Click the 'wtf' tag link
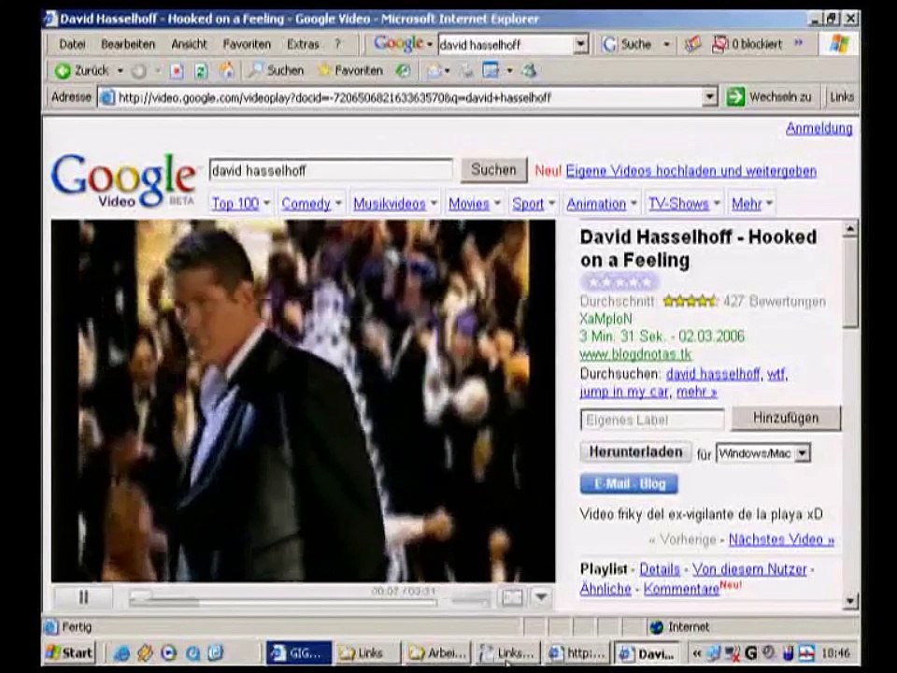897x673 pixels. pyautogui.click(x=776, y=374)
